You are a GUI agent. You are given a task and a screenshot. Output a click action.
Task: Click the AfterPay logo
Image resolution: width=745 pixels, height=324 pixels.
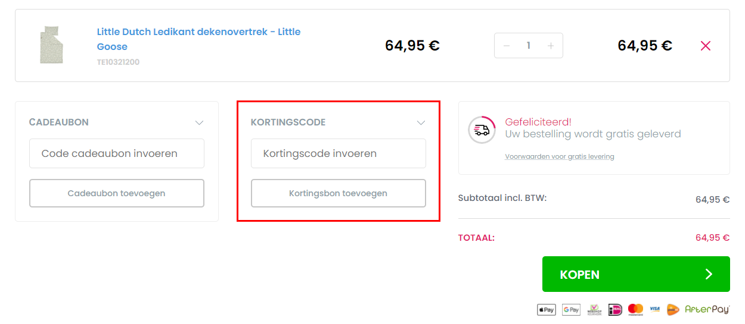(x=707, y=310)
